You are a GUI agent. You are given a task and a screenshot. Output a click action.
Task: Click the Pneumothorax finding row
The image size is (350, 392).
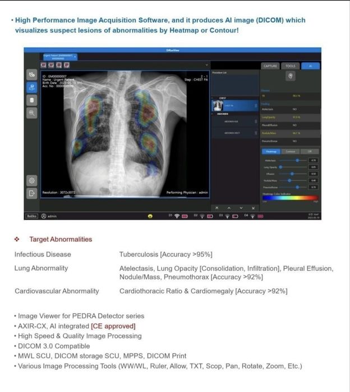tap(291, 141)
